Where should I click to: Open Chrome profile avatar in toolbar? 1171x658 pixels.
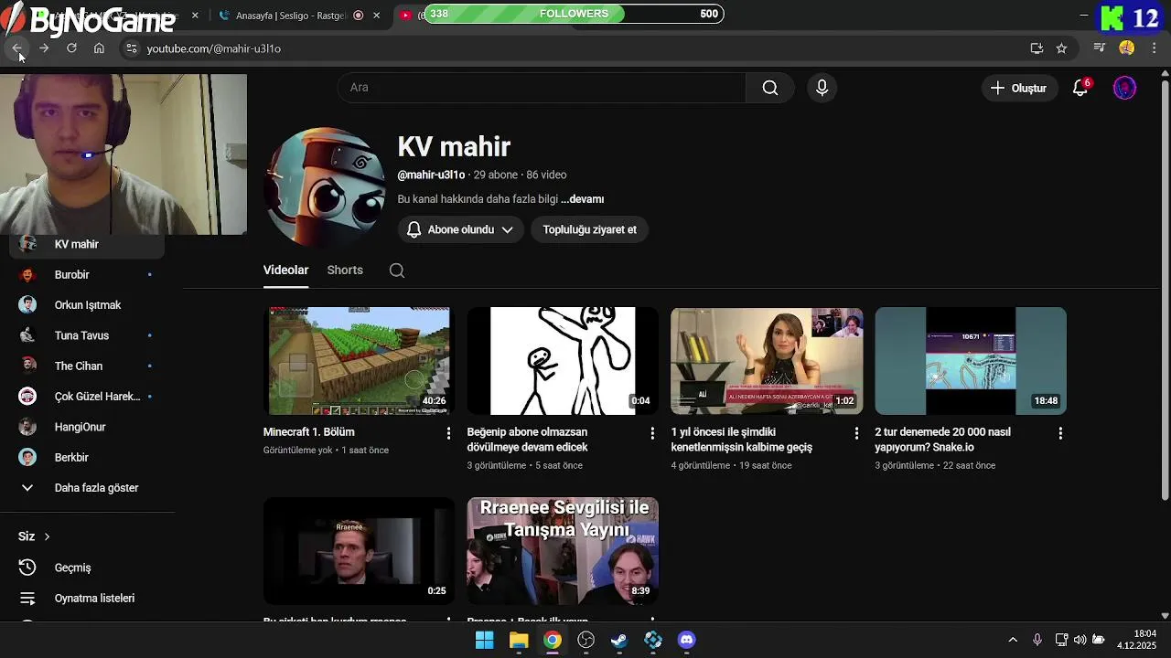[x=1126, y=48]
